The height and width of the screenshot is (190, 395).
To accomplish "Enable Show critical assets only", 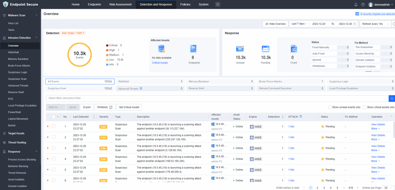I will tap(365, 107).
